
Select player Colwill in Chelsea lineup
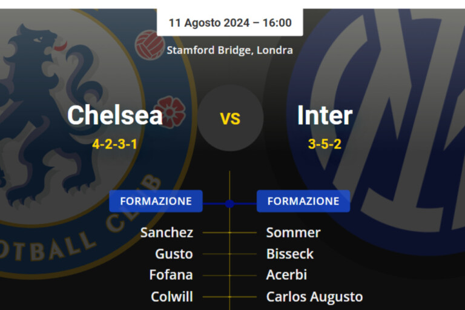(172, 297)
